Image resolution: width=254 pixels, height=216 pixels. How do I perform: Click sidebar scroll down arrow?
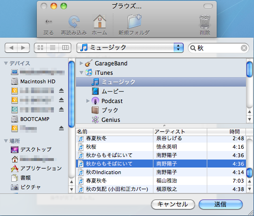[x=71, y=189]
